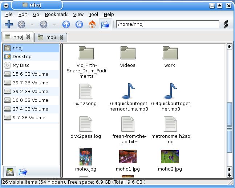This screenshot has width=235, height=188.
Task: Open the window menu arrow in title bar
Action: pos(5,5)
